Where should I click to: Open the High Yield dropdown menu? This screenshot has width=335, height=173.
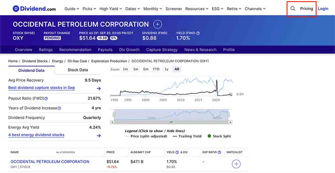pyautogui.click(x=111, y=9)
